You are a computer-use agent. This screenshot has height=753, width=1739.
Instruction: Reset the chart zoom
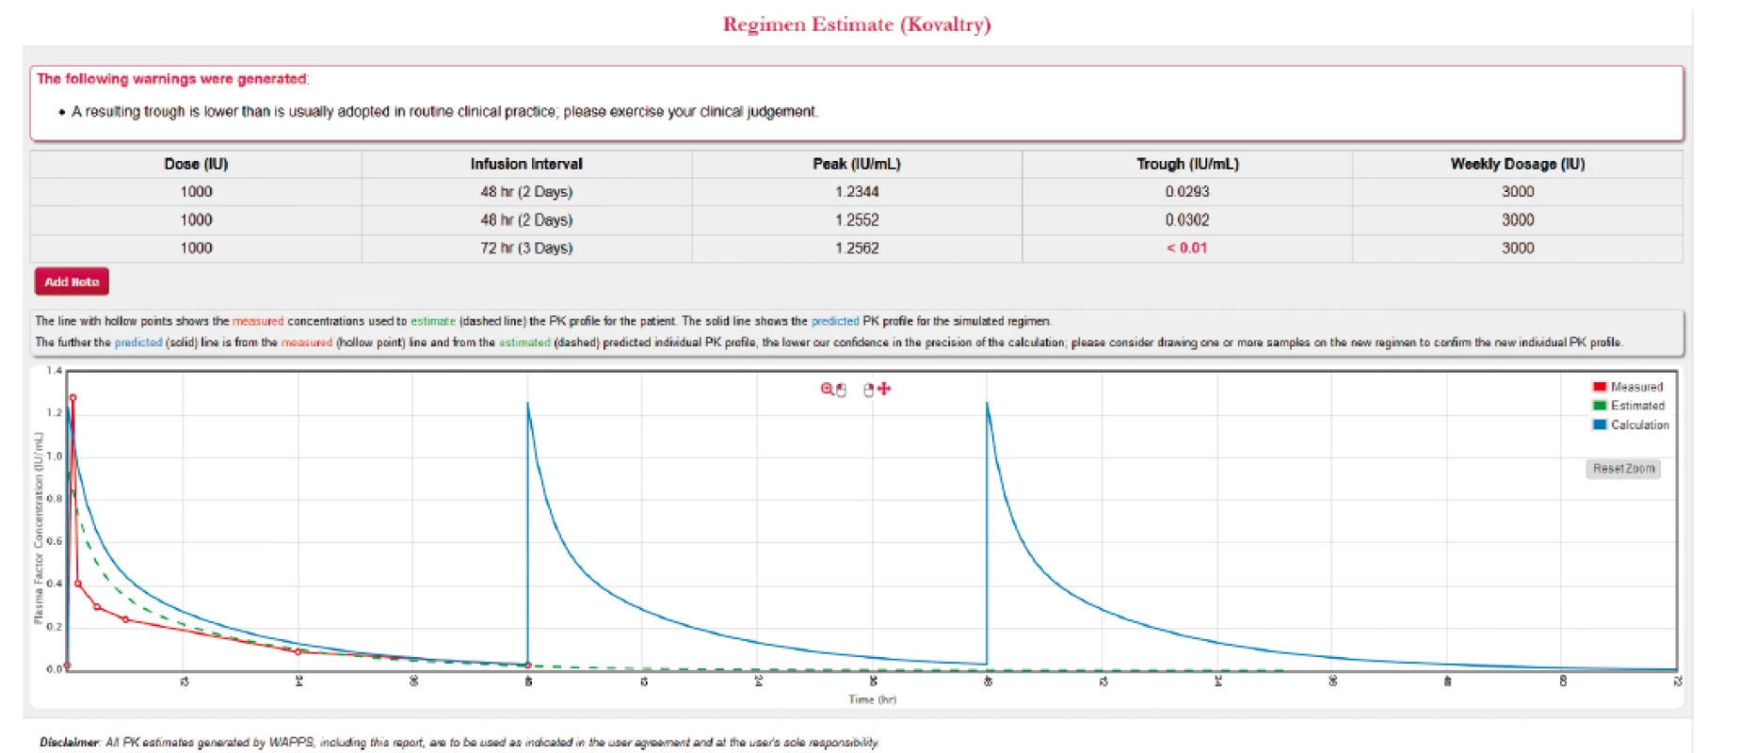(x=1623, y=469)
